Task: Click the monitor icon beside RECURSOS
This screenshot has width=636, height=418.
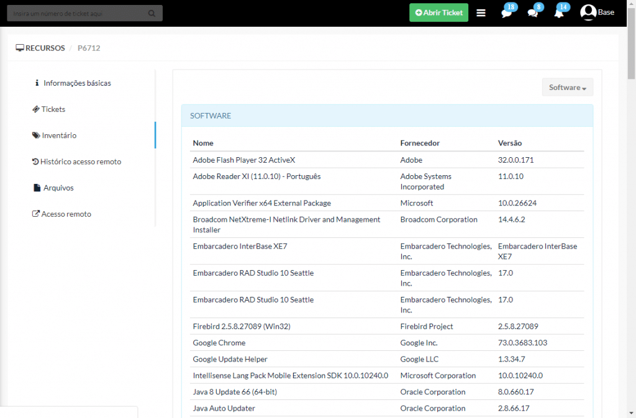Action: pos(19,48)
